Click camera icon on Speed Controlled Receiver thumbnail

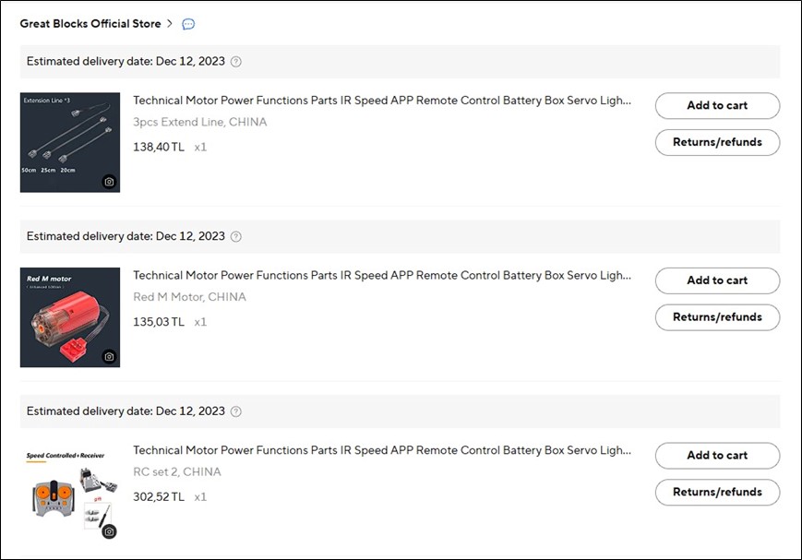coord(109,531)
